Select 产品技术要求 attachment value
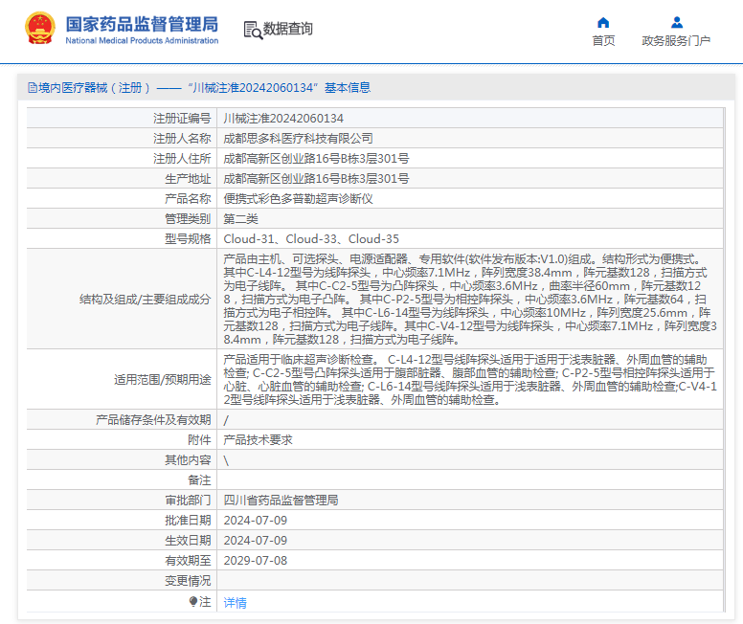The width and height of the screenshot is (743, 624). [x=258, y=439]
